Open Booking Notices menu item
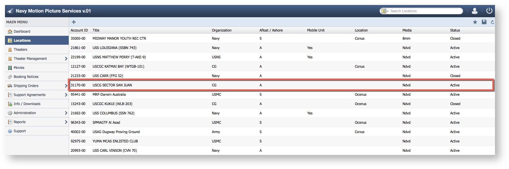 pos(26,77)
